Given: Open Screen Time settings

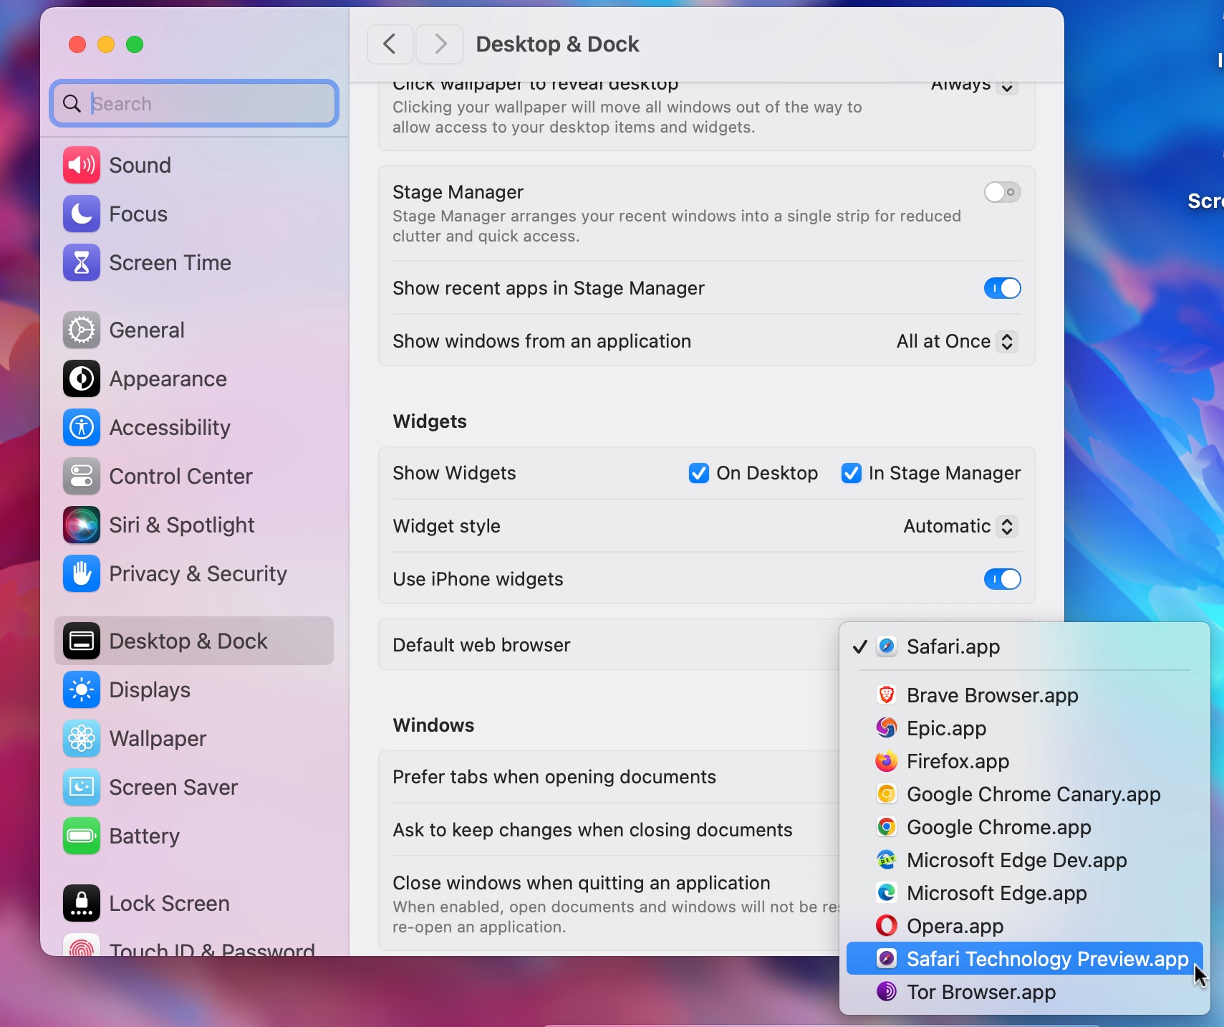Looking at the screenshot, I should point(81,262).
